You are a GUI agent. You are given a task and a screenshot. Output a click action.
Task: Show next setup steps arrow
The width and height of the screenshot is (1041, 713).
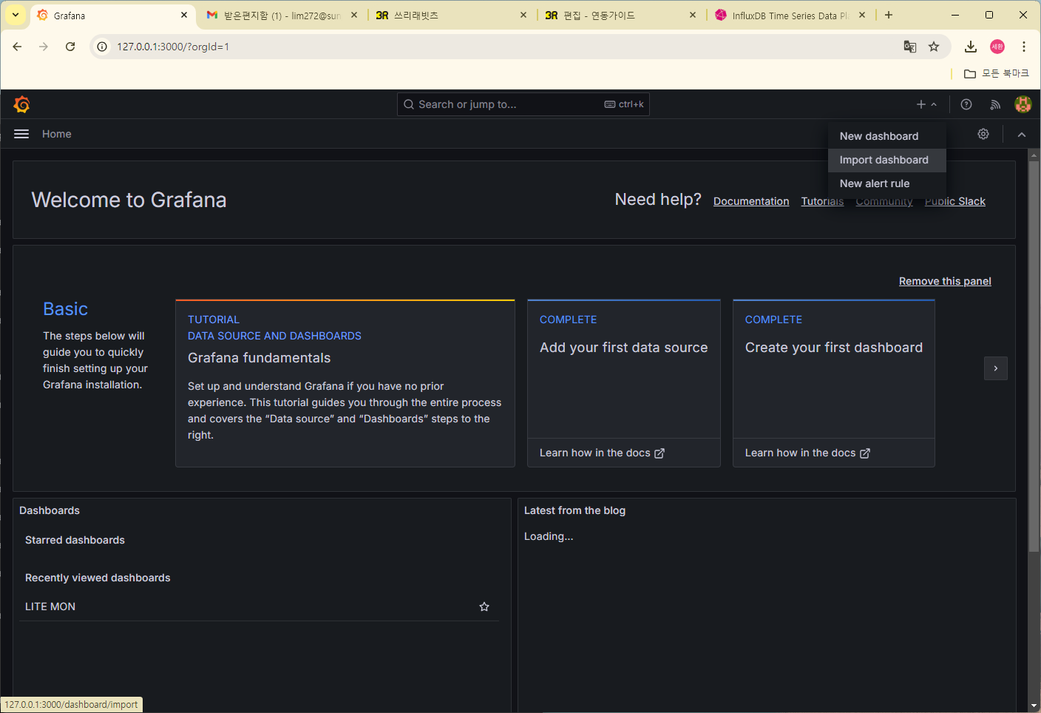point(996,368)
